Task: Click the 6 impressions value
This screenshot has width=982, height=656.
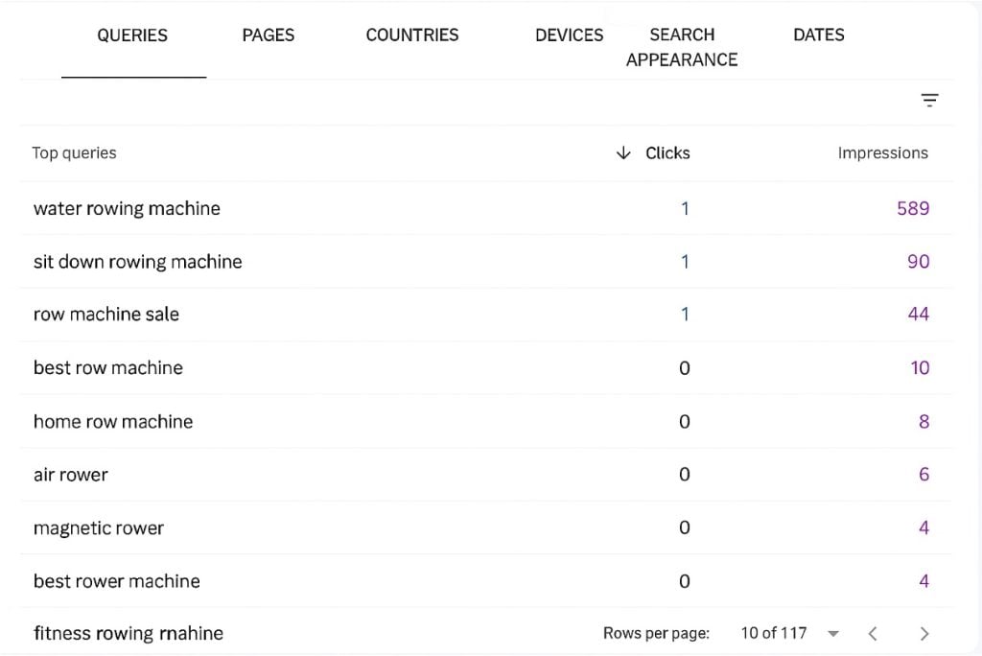Action: click(924, 475)
